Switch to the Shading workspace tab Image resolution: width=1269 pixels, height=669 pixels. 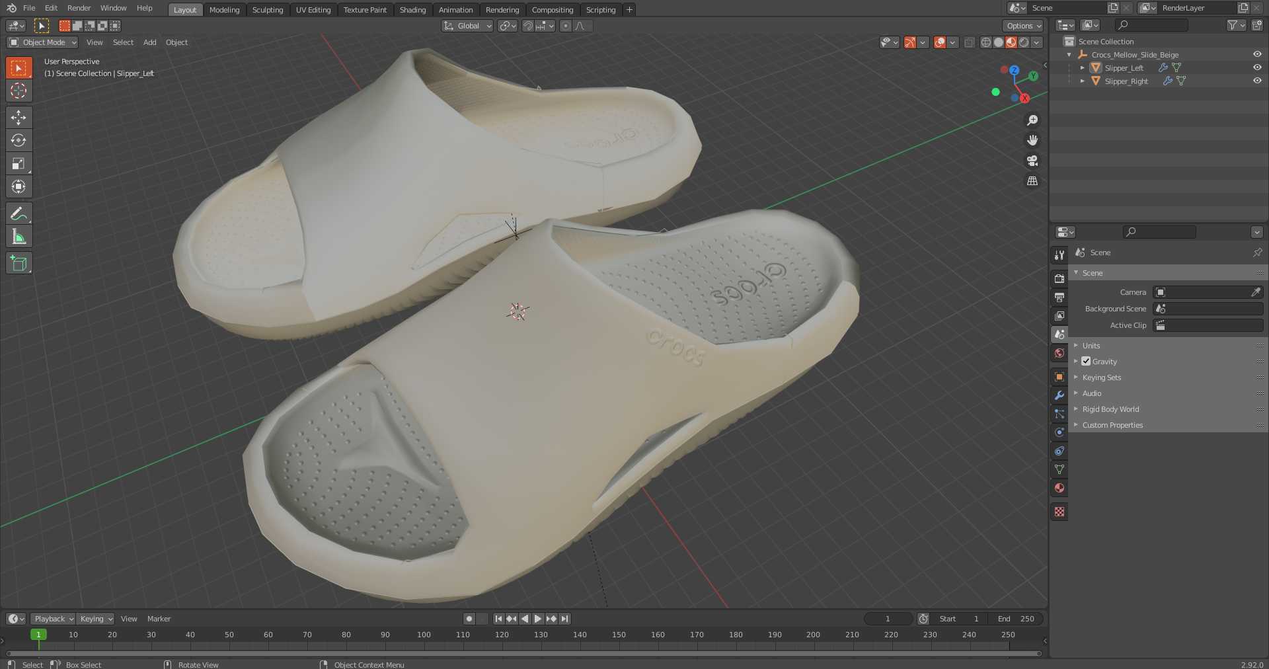point(412,9)
